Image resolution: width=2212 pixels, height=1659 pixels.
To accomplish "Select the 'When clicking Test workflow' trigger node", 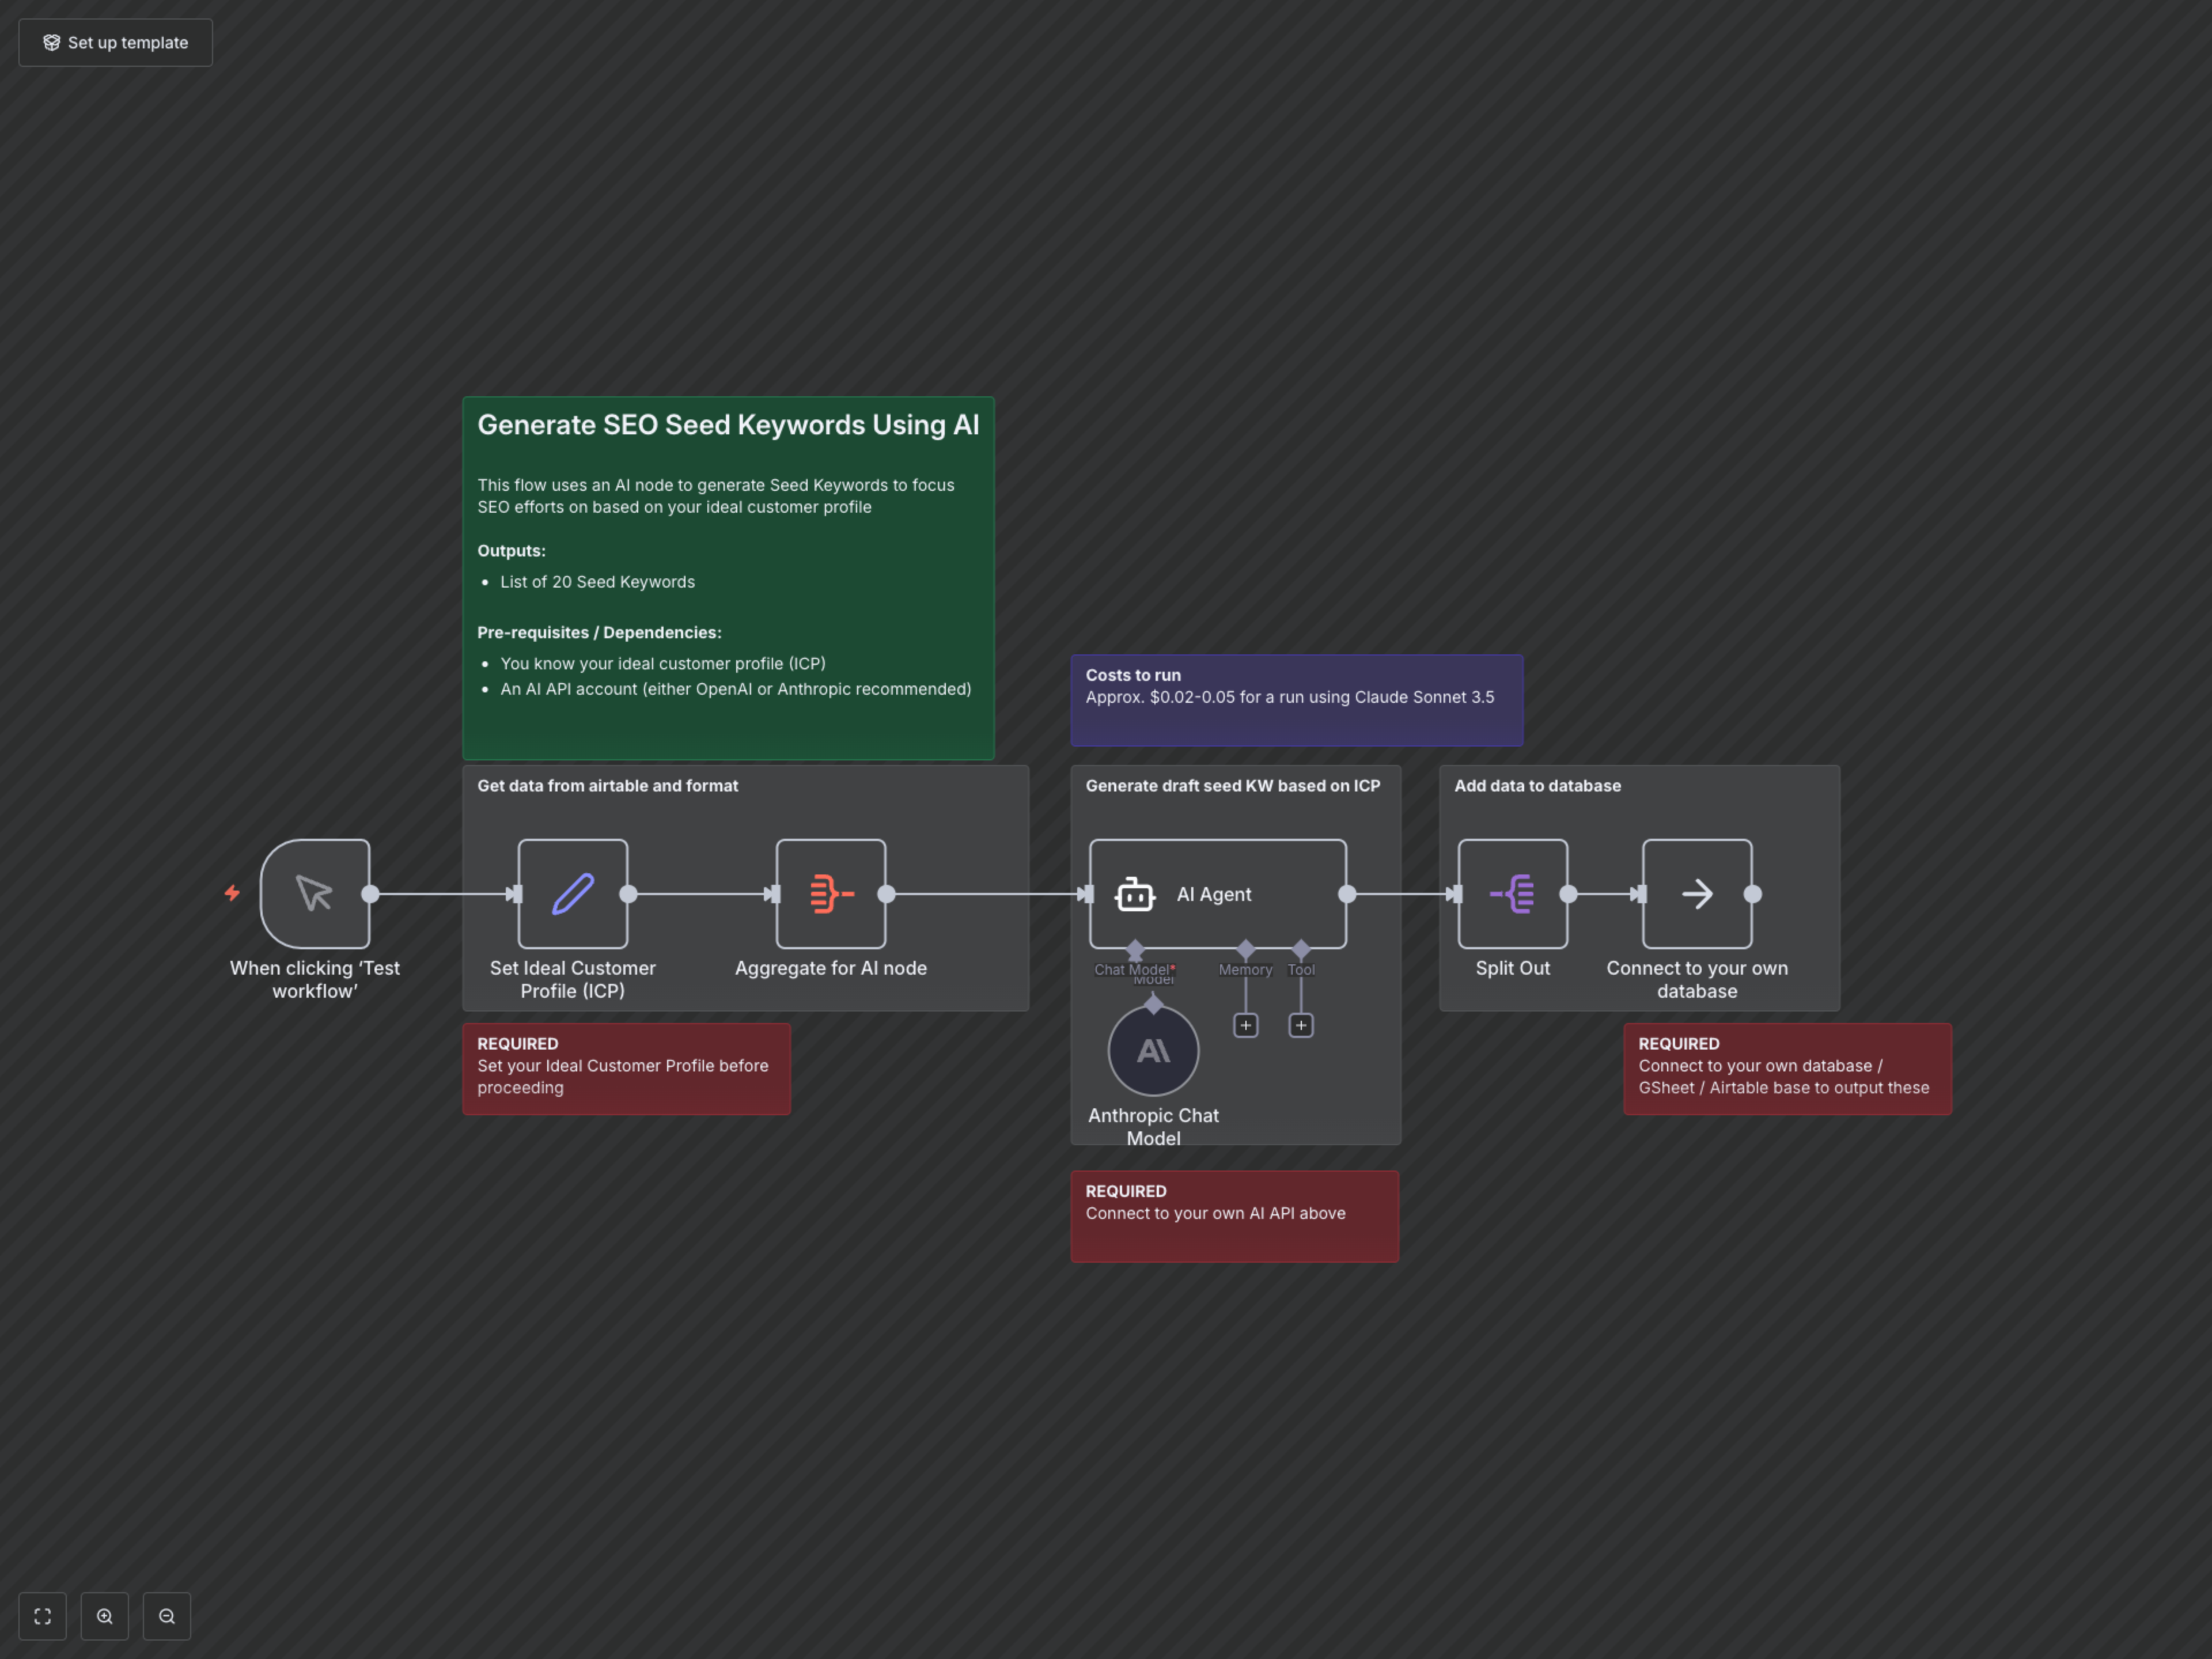I will 315,893.
